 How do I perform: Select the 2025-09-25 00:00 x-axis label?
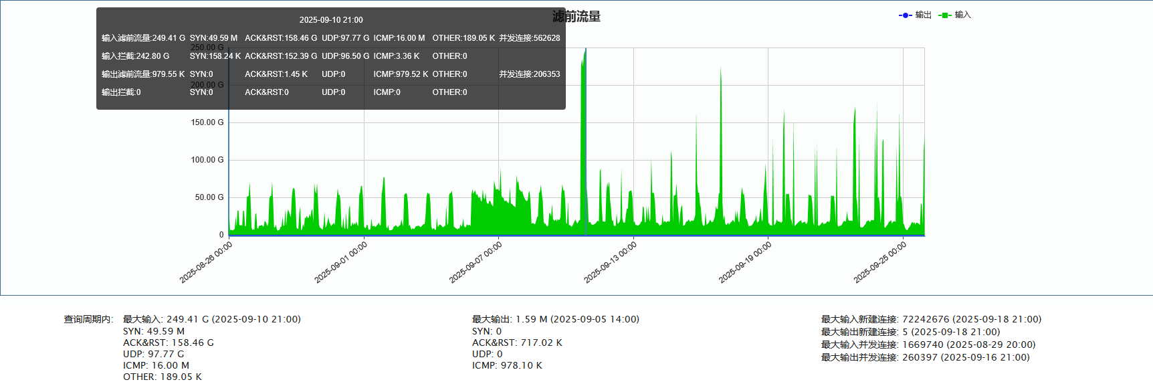point(880,262)
